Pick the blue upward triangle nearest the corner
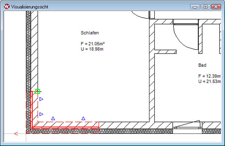Viewport: 225px width, 146px height. [x=53, y=118]
